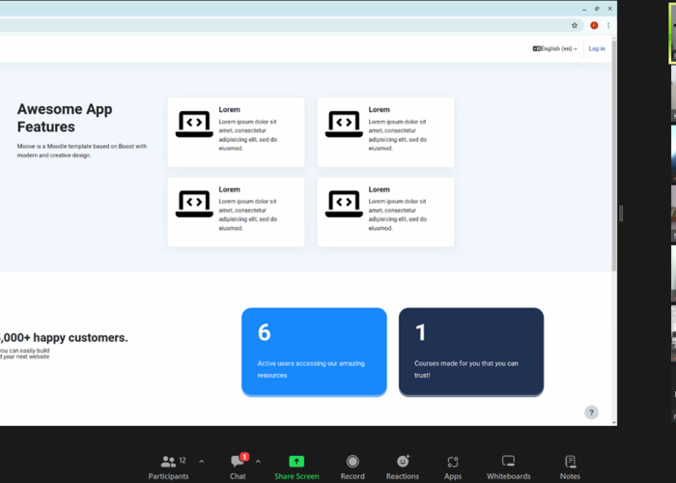Viewport: 676px width, 483px height.
Task: Expand the Chat options arrow
Action: (x=258, y=462)
